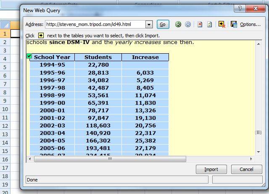This screenshot has width=269, height=194.
Task: Click the vertical scrollbar thumb
Action: (x=258, y=132)
